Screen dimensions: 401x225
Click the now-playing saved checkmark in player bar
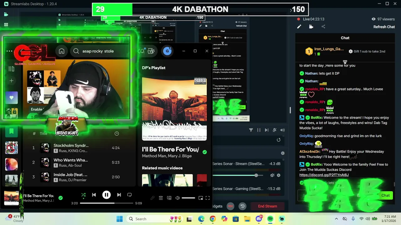click(x=60, y=198)
